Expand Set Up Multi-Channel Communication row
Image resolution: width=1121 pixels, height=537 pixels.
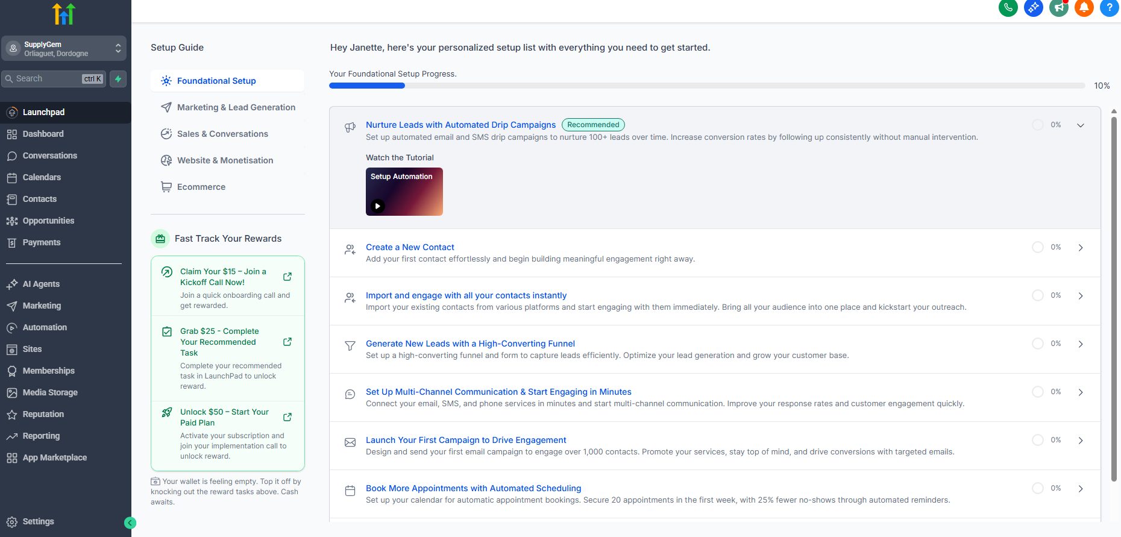pyautogui.click(x=1081, y=392)
